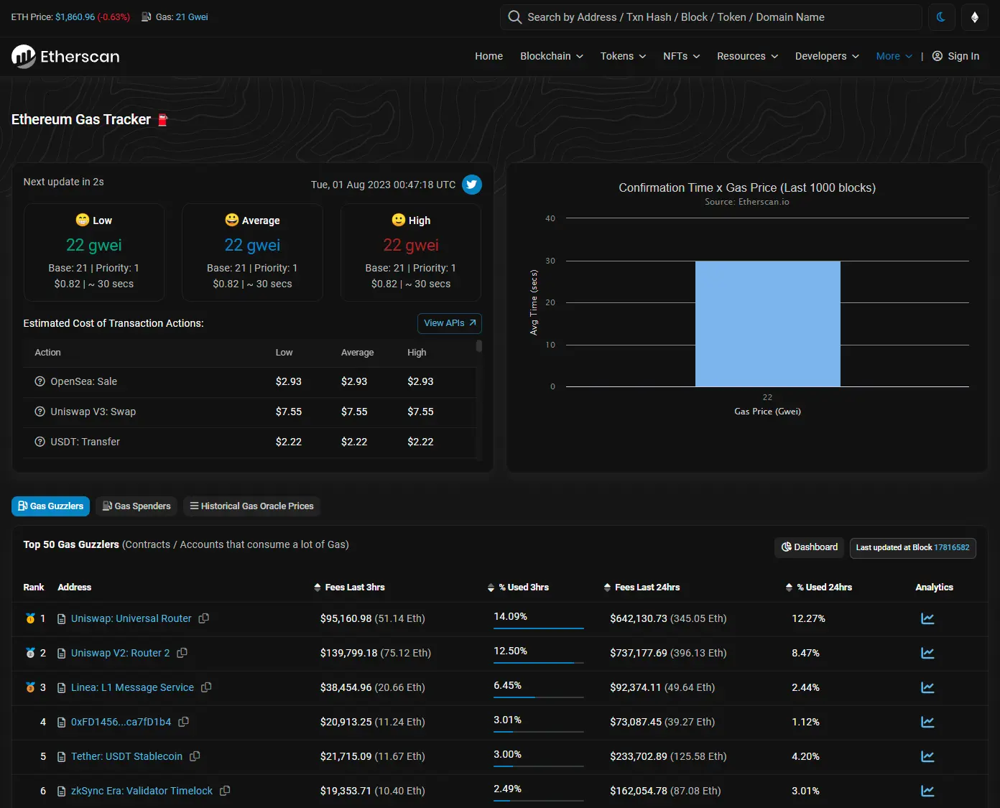The height and width of the screenshot is (808, 1000).
Task: Share gas prices via Twitter icon
Action: 472,185
